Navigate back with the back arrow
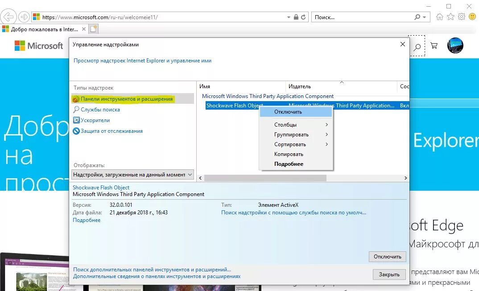479x291 pixels. (x=9, y=16)
